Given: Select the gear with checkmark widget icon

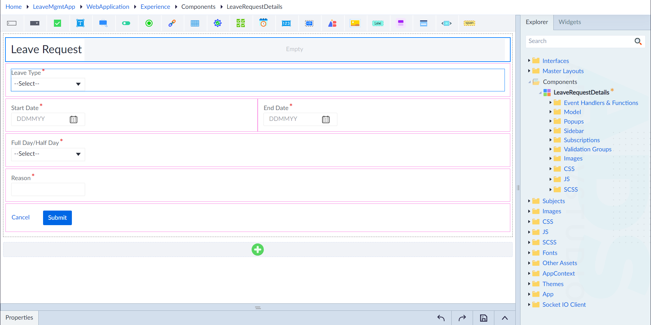Looking at the screenshot, I should pyautogui.click(x=218, y=23).
